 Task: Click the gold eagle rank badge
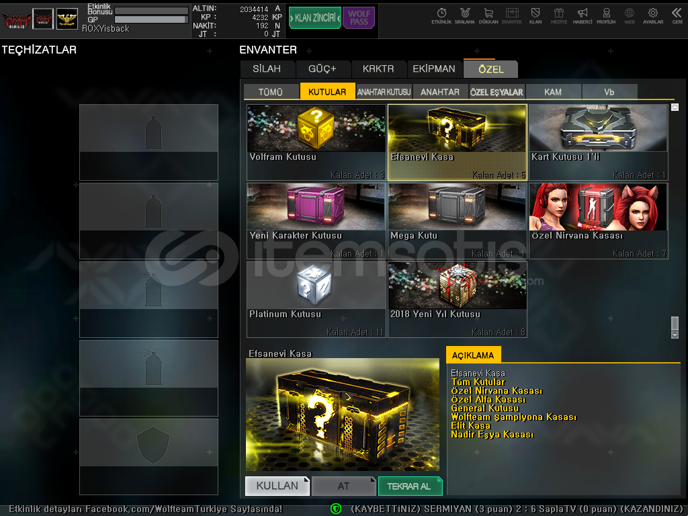click(x=67, y=19)
